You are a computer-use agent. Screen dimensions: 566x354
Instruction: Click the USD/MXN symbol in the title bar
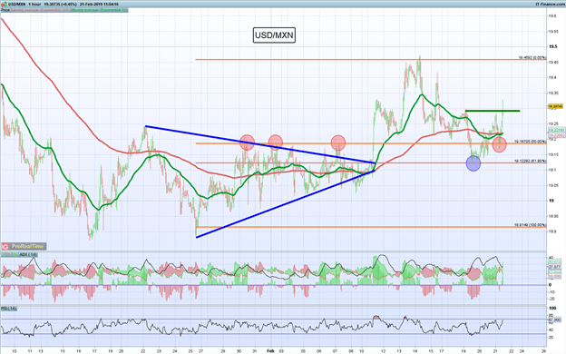click(17, 5)
